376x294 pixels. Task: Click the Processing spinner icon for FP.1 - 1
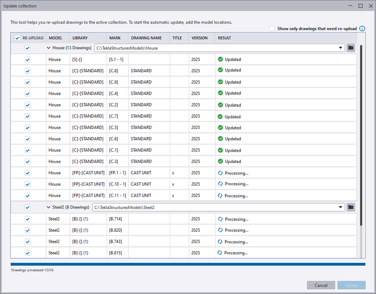pyautogui.click(x=220, y=173)
